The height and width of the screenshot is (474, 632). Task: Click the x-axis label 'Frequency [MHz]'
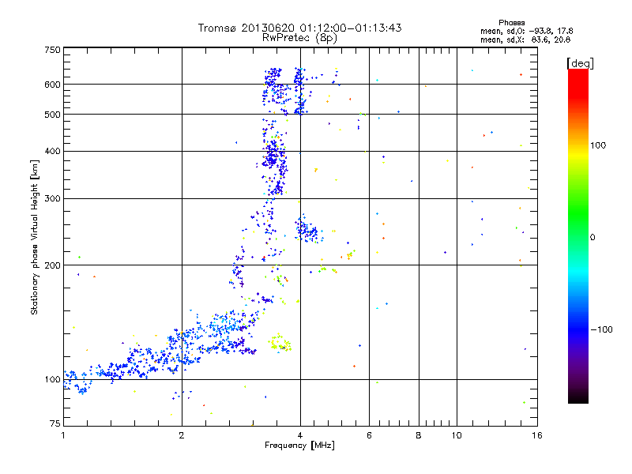(299, 446)
